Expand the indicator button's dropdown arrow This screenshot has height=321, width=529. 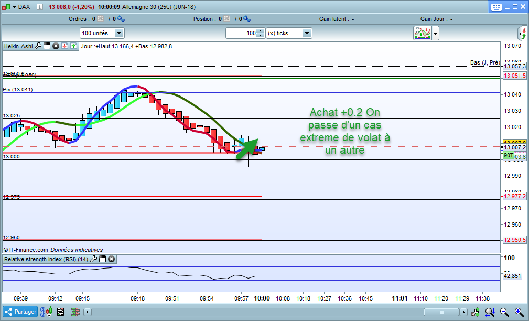[436, 34]
